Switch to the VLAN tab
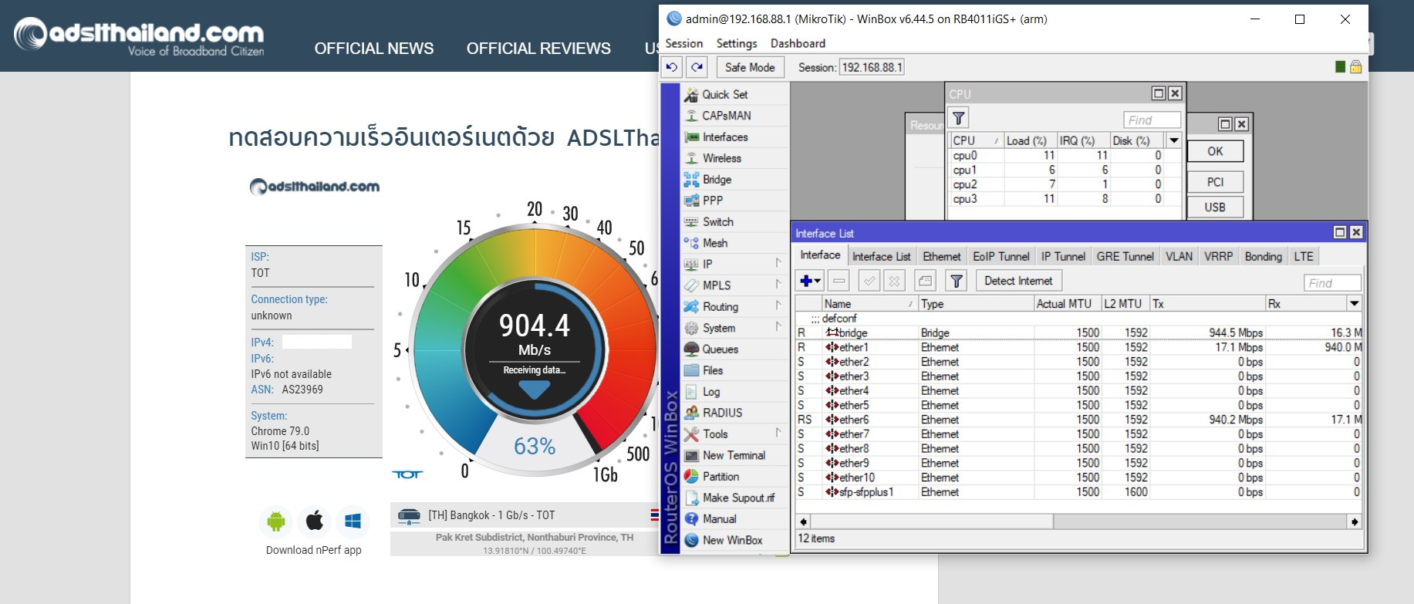The width and height of the screenshot is (1414, 604). 1179,256
